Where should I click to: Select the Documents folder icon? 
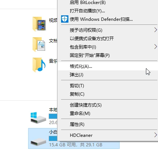click(x=39, y=45)
